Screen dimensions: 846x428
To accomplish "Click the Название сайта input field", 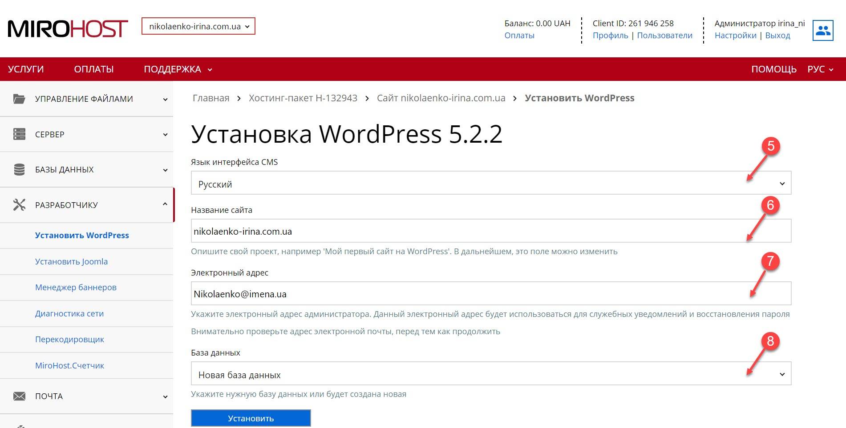I will [x=491, y=231].
